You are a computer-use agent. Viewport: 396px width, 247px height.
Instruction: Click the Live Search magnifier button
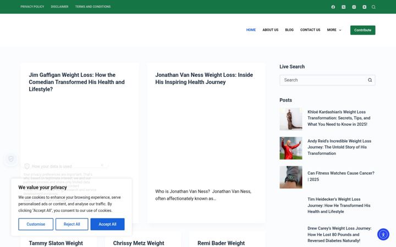click(x=370, y=80)
